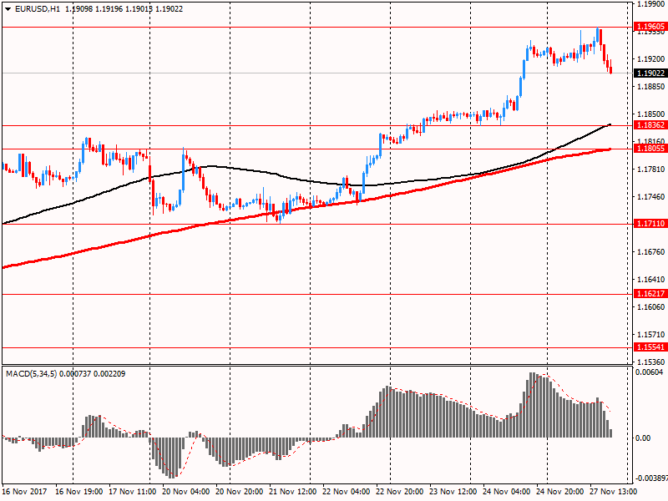Select the current price label 1.19022

(x=650, y=73)
